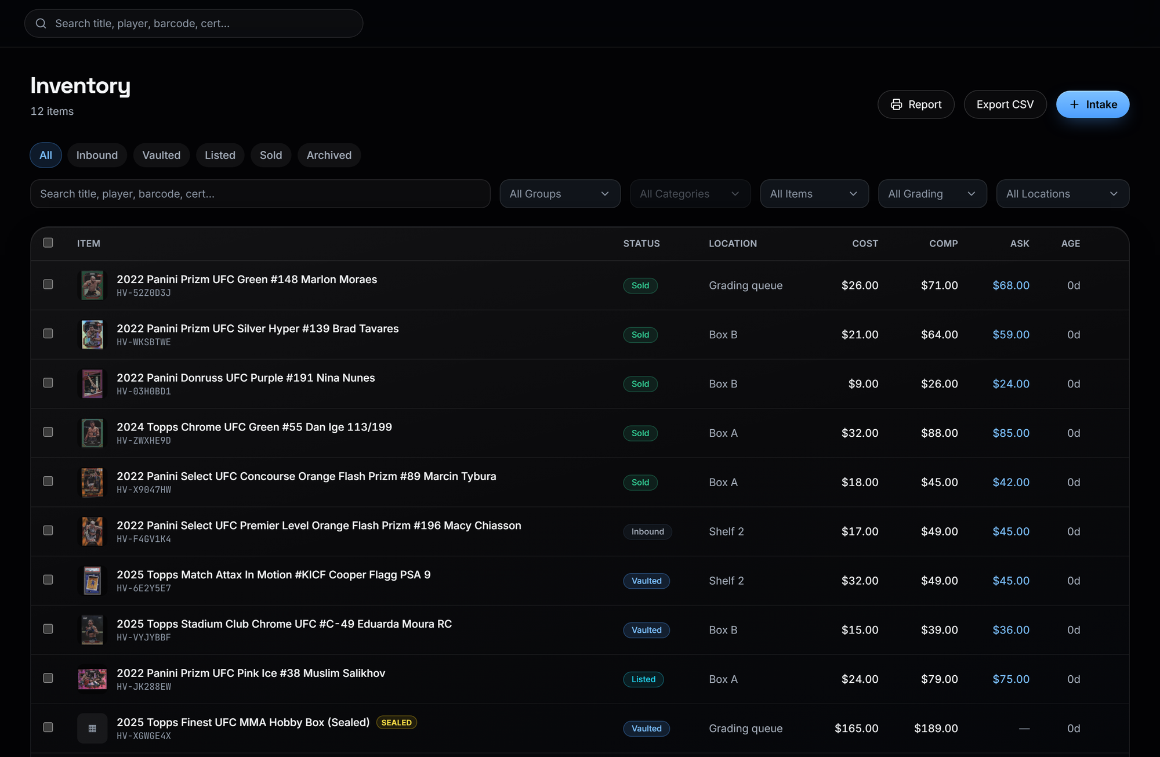Check the Hobby Box row checkbox
Viewport: 1160px width, 757px height.
click(x=48, y=727)
